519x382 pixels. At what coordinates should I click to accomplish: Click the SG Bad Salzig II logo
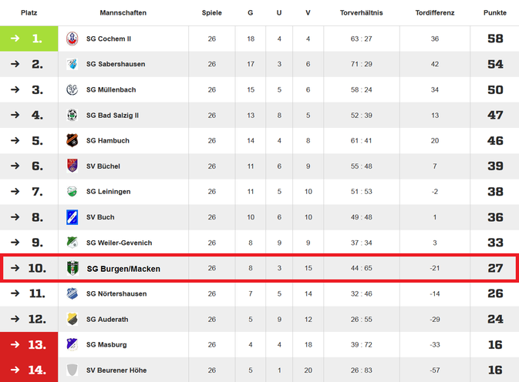click(72, 115)
